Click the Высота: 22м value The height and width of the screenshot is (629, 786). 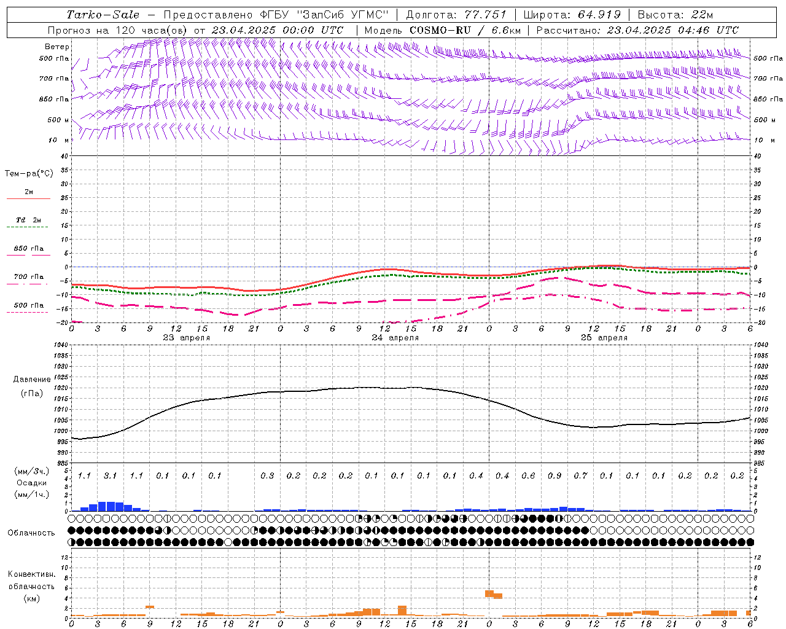675,15
